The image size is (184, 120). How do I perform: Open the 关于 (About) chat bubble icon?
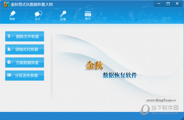click(38, 16)
